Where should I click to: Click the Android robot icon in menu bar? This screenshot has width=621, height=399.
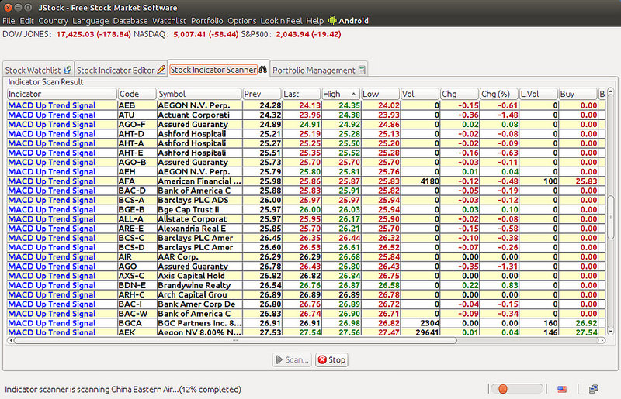(333, 21)
